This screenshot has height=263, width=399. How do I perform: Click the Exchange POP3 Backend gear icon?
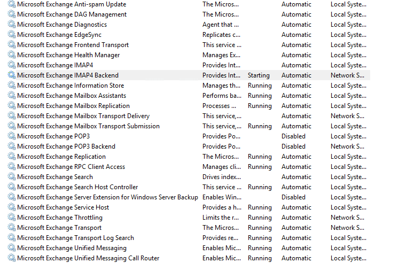coord(12,146)
